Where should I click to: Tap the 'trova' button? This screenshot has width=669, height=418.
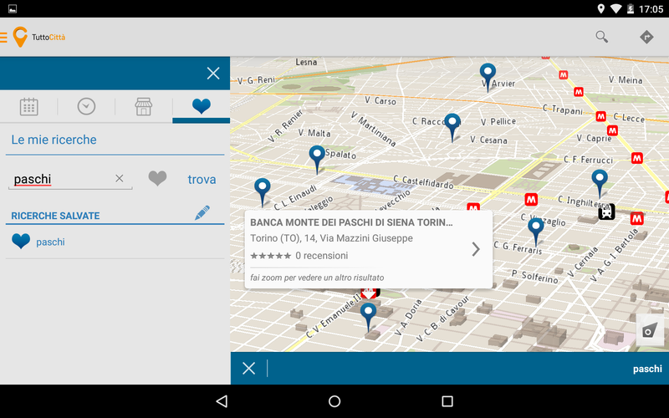202,179
